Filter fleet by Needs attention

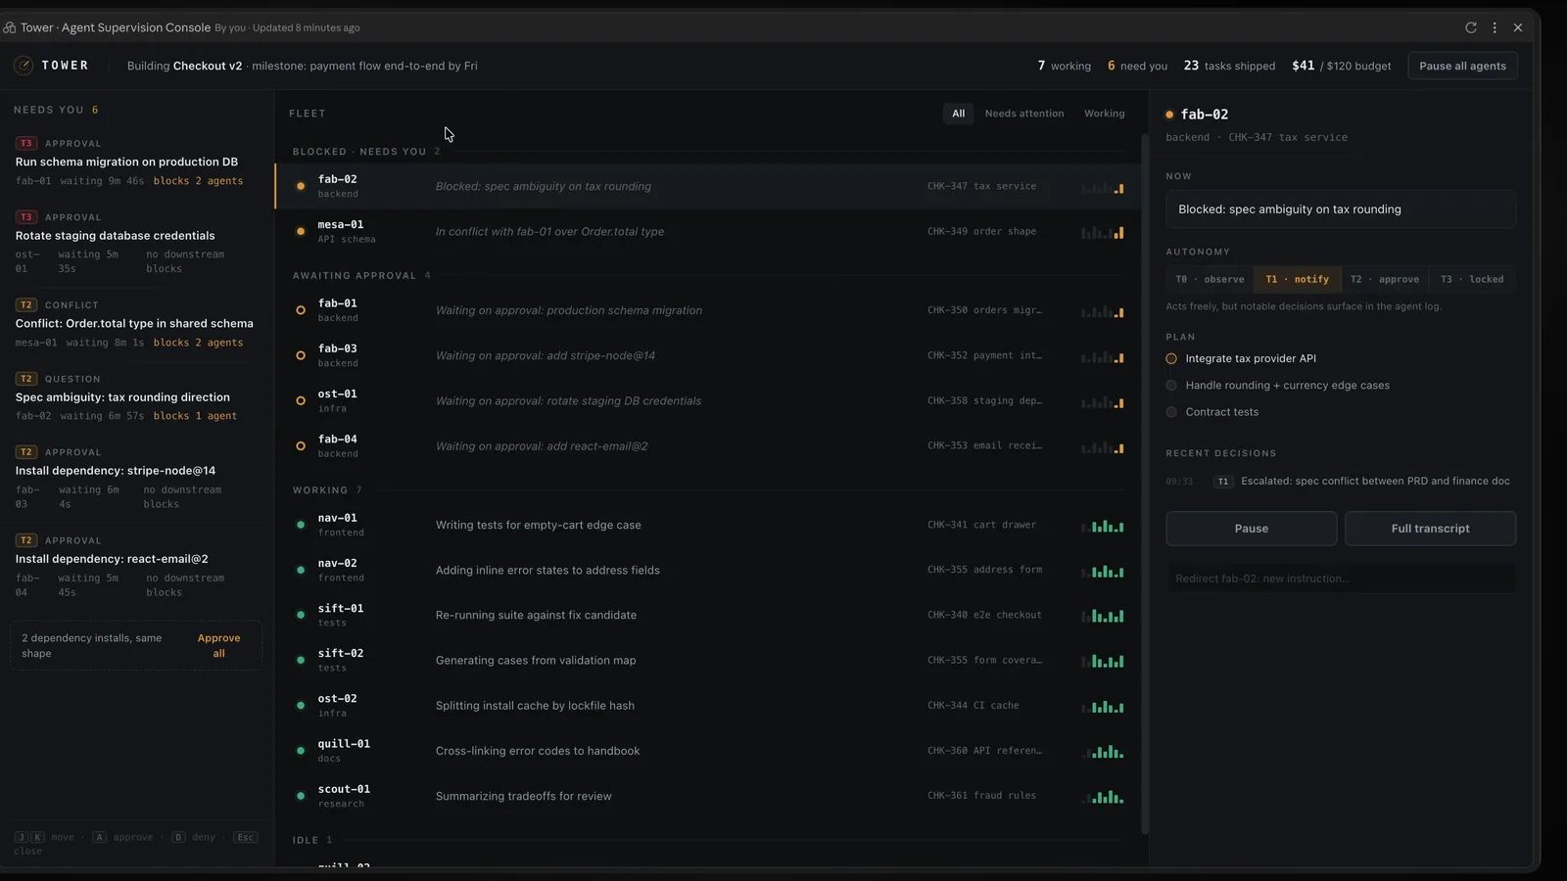coord(1024,114)
